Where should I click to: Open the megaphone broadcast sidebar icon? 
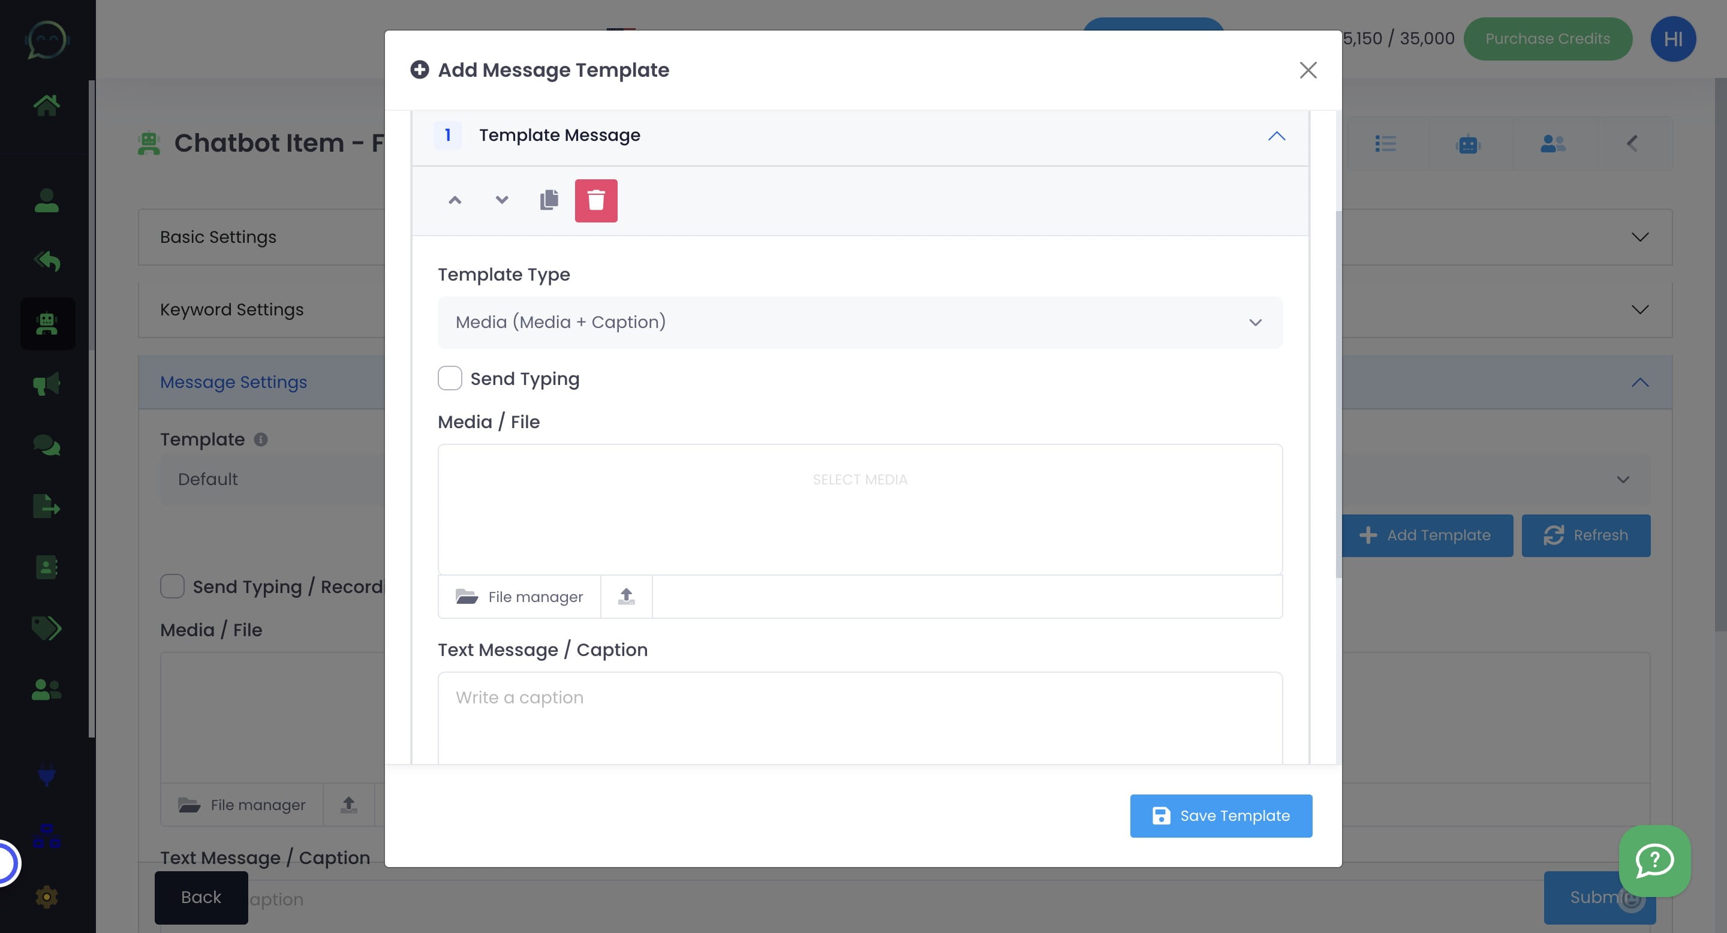click(46, 384)
